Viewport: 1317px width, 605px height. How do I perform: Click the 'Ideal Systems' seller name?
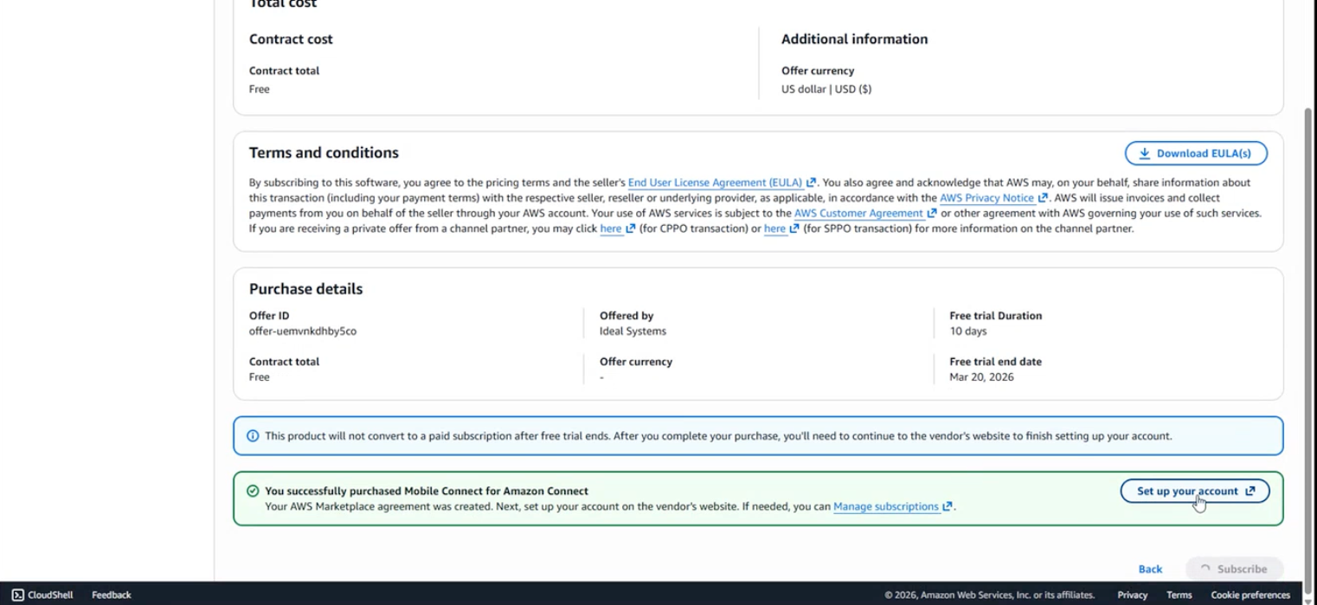coord(633,331)
